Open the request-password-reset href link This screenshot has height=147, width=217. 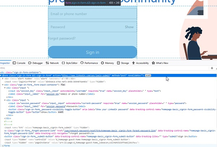point(110,131)
